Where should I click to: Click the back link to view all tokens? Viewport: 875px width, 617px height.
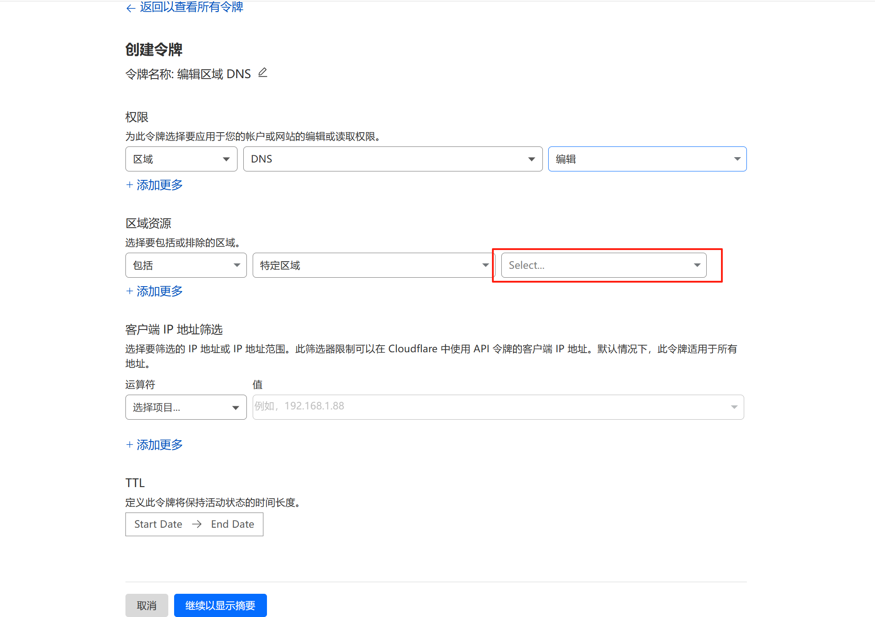[x=184, y=7]
